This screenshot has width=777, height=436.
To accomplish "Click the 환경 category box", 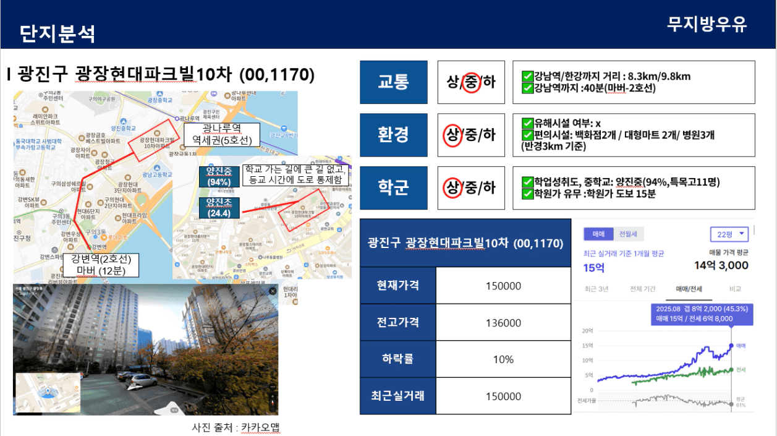I will click(394, 135).
